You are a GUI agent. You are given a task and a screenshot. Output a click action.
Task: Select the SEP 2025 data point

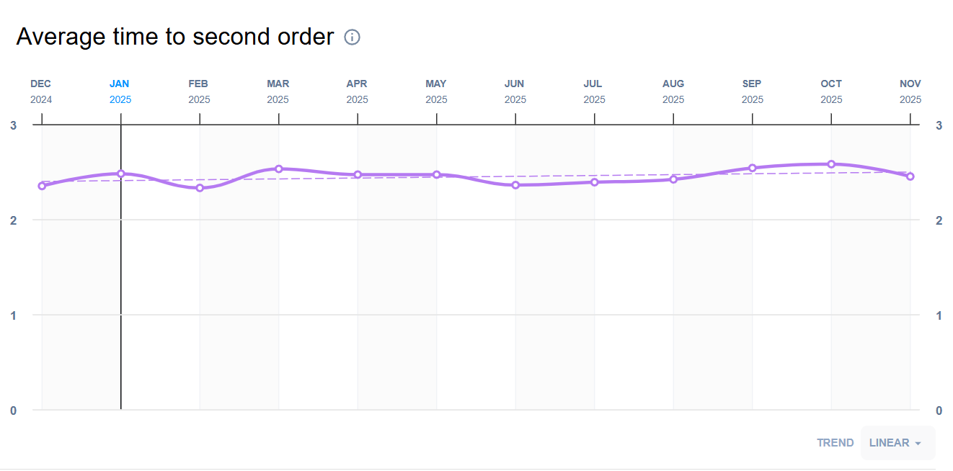coord(753,168)
